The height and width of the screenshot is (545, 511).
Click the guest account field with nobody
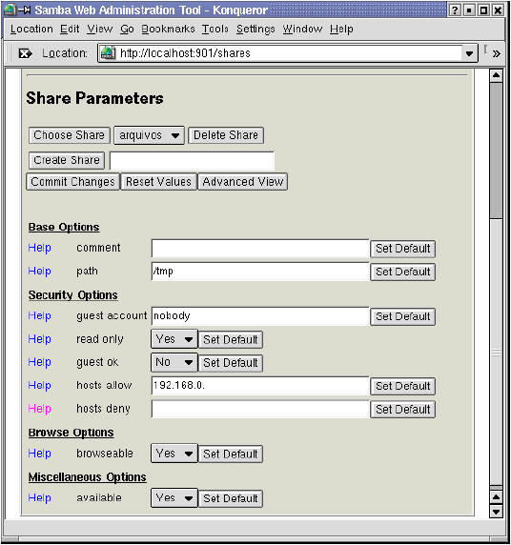260,316
